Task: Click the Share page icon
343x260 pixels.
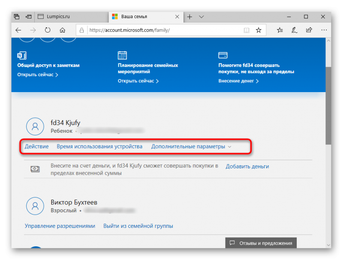Action: coord(309,30)
